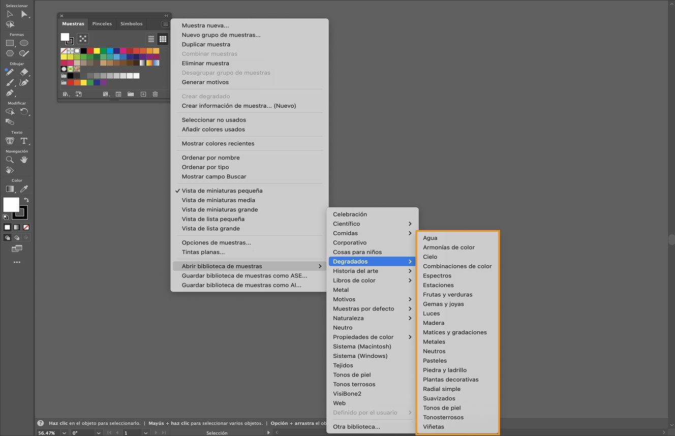The width and height of the screenshot is (675, 436).
Task: Pick the Rotate tool under Modificar
Action: coord(24,111)
